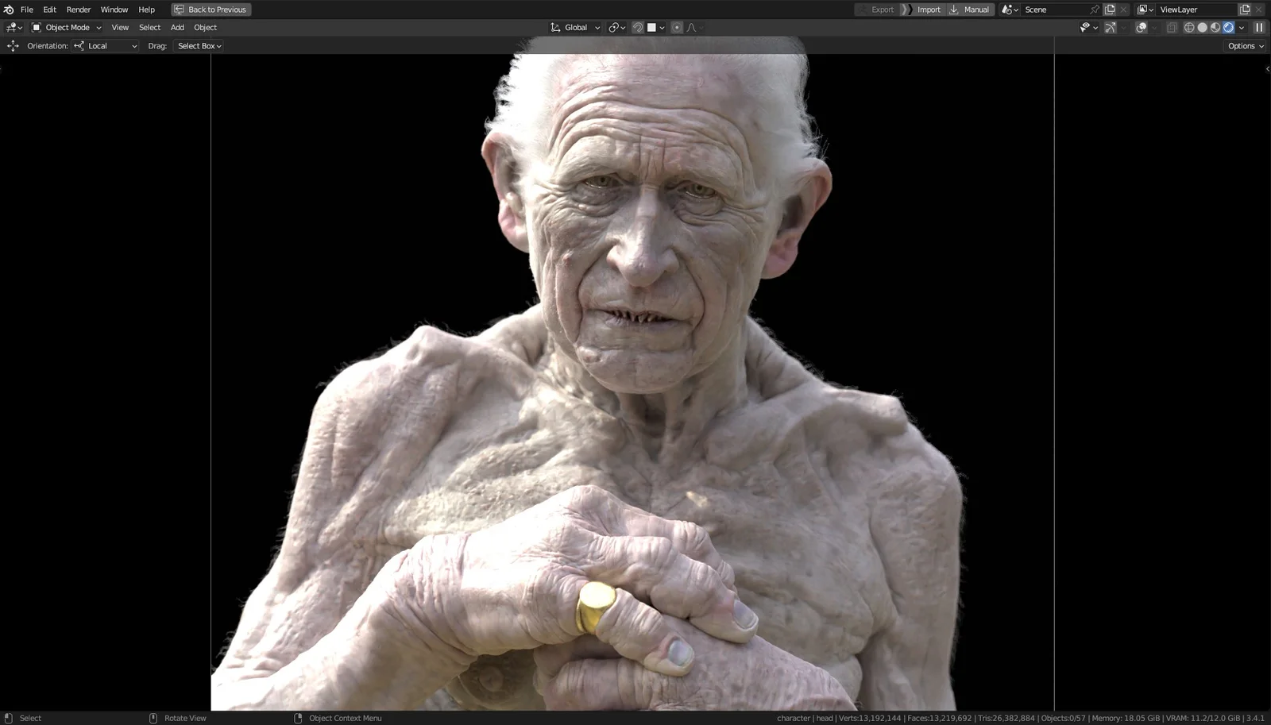Toggle X-Ray view in the viewport

(1170, 27)
